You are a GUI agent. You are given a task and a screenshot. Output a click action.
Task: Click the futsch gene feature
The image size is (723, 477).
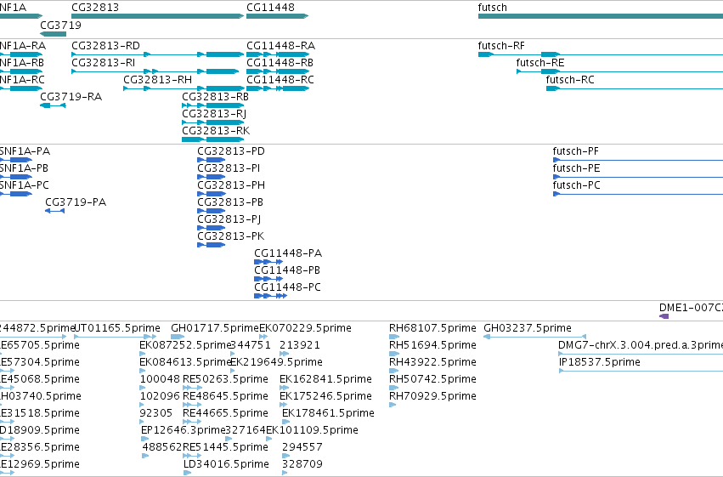pyautogui.click(x=601, y=16)
